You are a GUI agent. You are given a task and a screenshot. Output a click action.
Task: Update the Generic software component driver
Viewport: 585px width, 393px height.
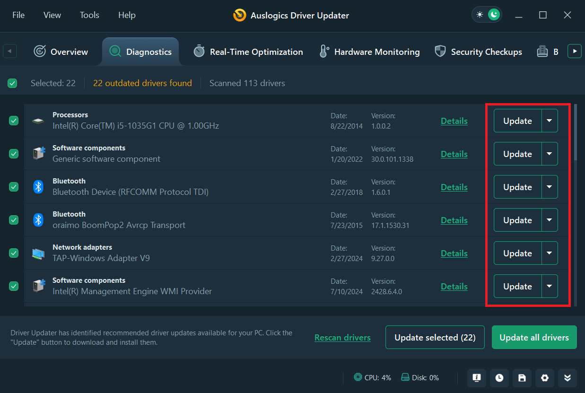pos(517,154)
